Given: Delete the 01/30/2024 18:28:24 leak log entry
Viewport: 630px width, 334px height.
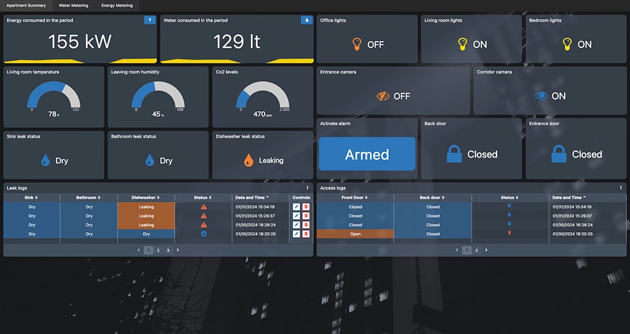Looking at the screenshot, I should (306, 225).
